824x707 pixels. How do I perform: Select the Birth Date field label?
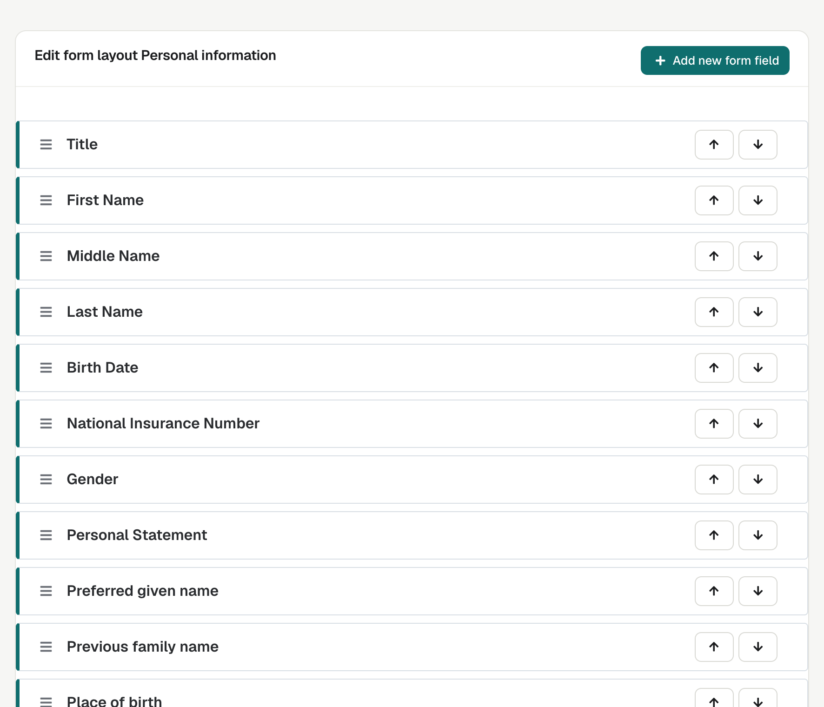click(x=102, y=367)
